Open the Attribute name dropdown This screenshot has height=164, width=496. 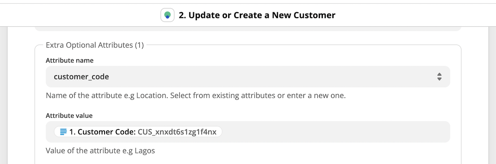[248, 76]
